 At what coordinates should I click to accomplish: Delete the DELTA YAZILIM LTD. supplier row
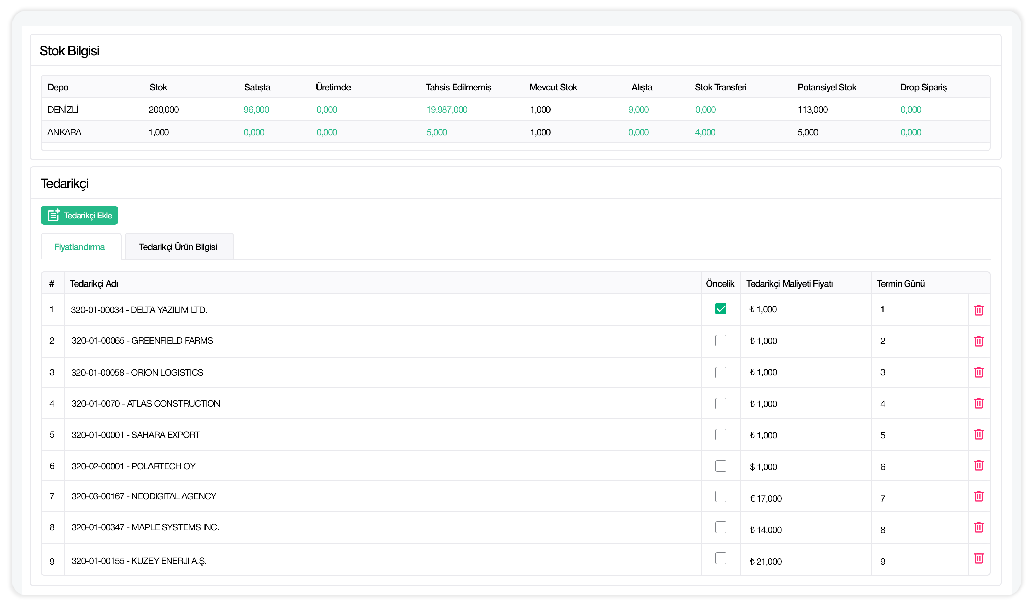click(x=978, y=310)
